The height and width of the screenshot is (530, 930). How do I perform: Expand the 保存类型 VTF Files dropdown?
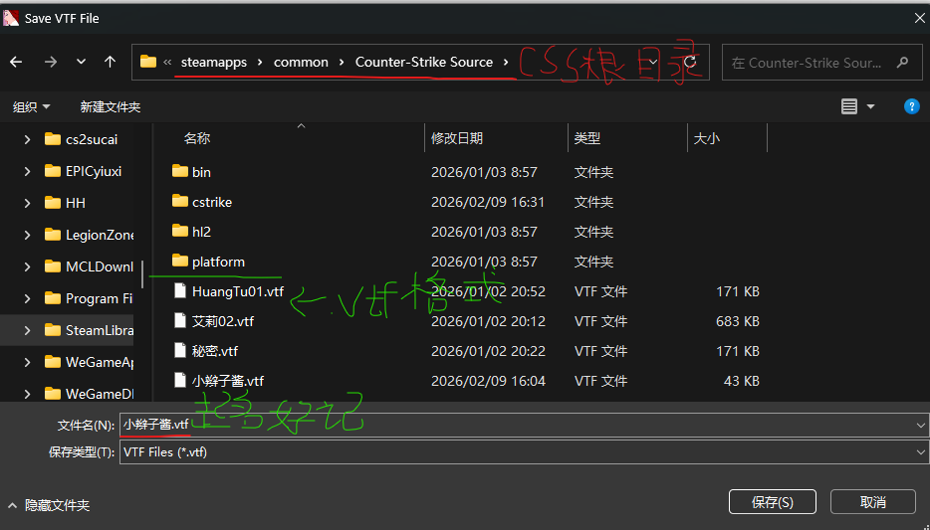pos(920,452)
